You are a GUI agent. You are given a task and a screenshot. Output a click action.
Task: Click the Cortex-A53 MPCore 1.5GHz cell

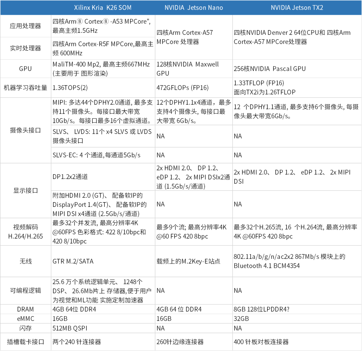coord(103,26)
